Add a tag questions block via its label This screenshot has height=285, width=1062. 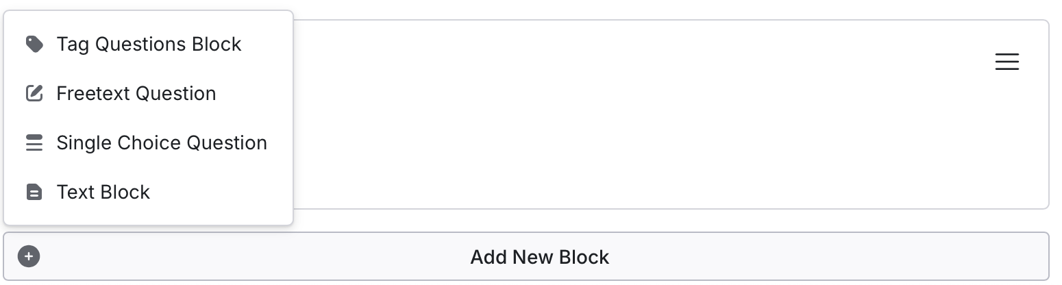pos(149,45)
